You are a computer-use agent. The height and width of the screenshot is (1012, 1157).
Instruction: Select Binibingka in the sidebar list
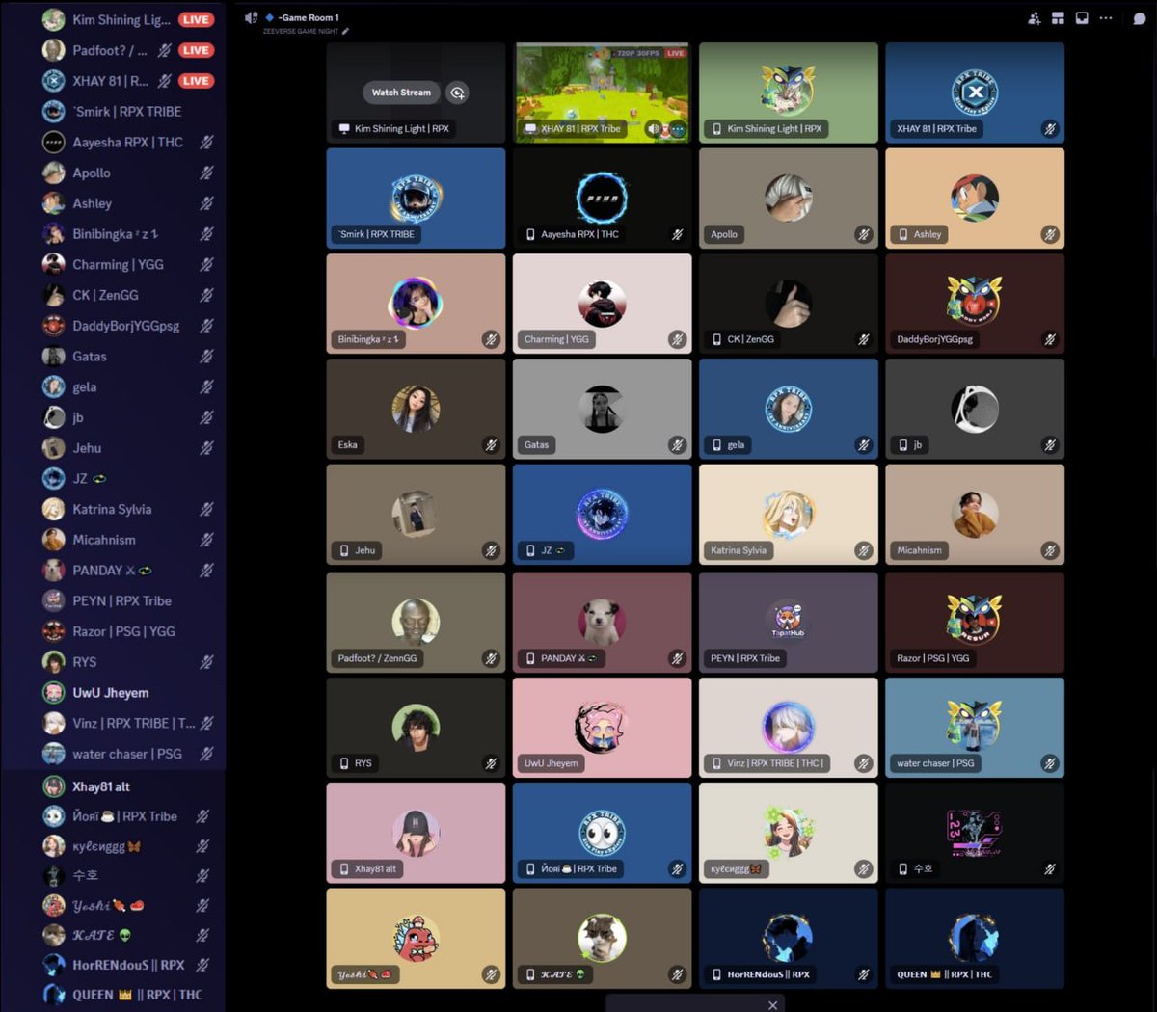click(114, 234)
